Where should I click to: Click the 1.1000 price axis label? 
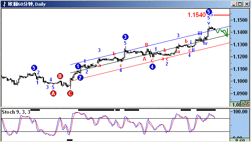point(240,81)
